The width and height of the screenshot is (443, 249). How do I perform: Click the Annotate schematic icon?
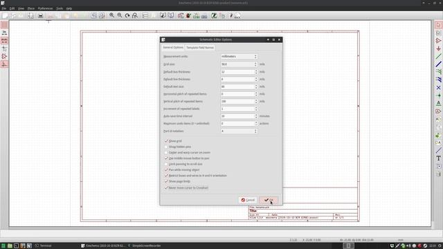click(x=181, y=15)
